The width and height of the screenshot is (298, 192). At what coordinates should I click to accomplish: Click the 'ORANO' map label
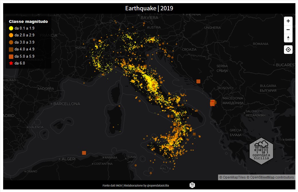32,171
